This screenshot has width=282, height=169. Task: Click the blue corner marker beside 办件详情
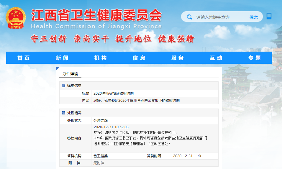click(x=58, y=69)
